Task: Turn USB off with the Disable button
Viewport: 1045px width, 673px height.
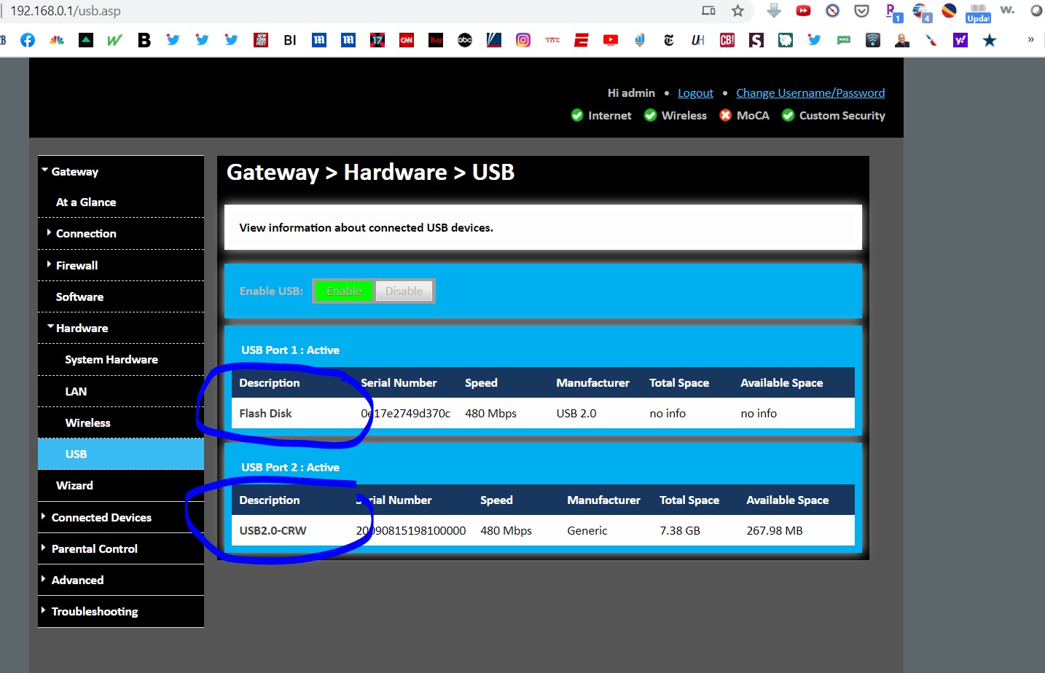Action: pos(404,291)
